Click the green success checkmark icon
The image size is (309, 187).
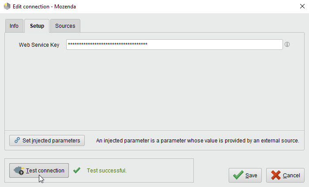[77, 170]
